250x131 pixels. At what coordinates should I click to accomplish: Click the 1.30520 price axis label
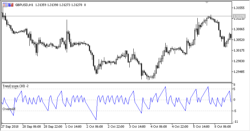(239, 40)
